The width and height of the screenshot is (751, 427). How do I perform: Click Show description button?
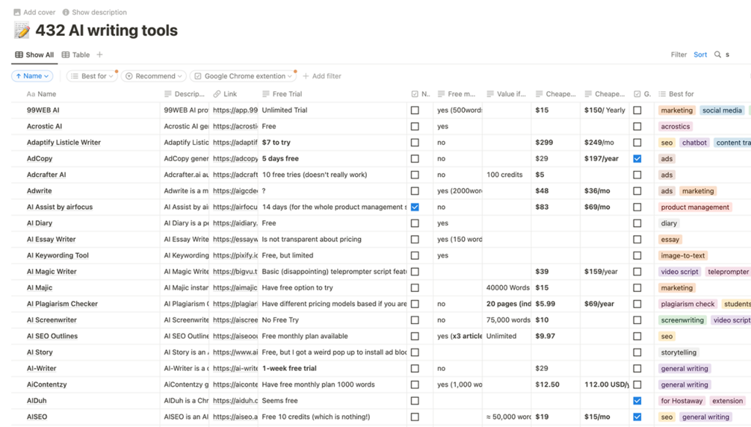coord(95,12)
